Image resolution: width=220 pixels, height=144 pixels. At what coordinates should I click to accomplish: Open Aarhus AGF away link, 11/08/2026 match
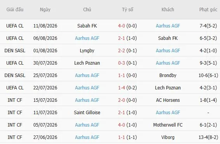tap(168, 26)
